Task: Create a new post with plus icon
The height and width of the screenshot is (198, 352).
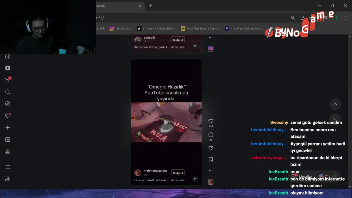Action: click(8, 128)
